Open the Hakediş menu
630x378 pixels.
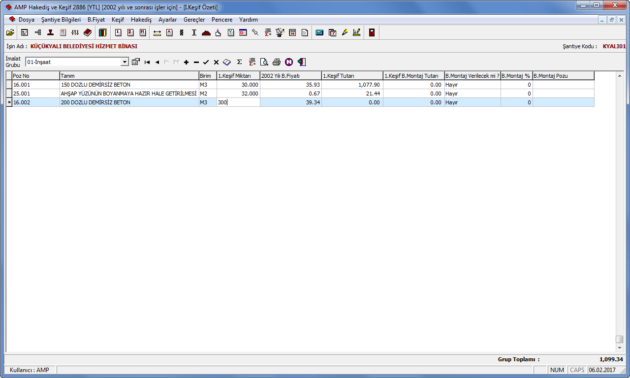pyautogui.click(x=141, y=20)
